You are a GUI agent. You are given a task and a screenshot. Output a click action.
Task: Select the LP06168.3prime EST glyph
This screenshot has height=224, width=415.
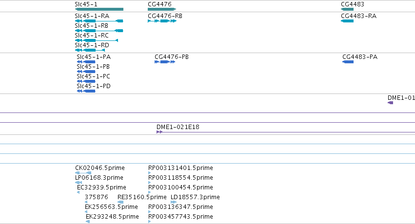click(x=79, y=183)
